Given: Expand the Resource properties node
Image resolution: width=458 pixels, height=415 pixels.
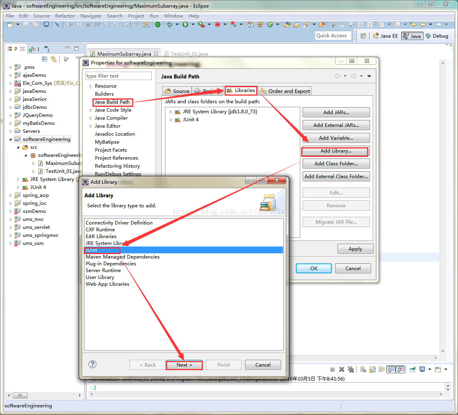Looking at the screenshot, I should point(90,86).
